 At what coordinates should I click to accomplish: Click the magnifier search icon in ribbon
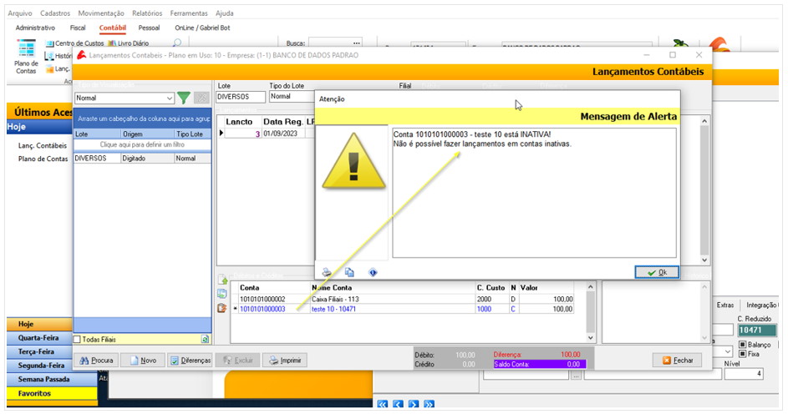click(176, 43)
